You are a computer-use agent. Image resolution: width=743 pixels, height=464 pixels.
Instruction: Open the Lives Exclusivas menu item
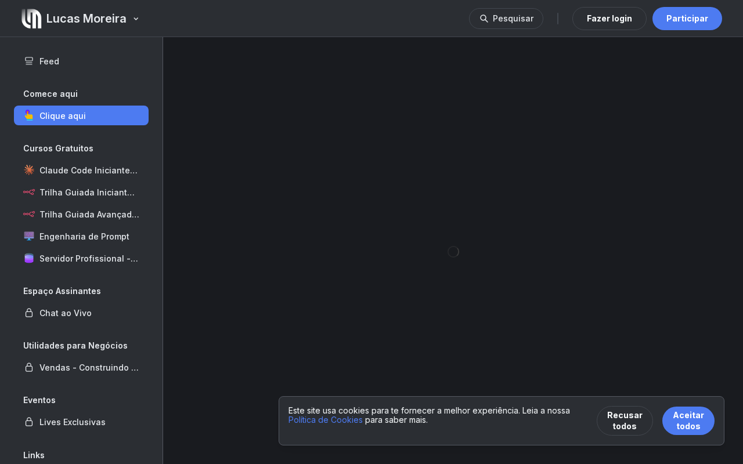coord(81,422)
